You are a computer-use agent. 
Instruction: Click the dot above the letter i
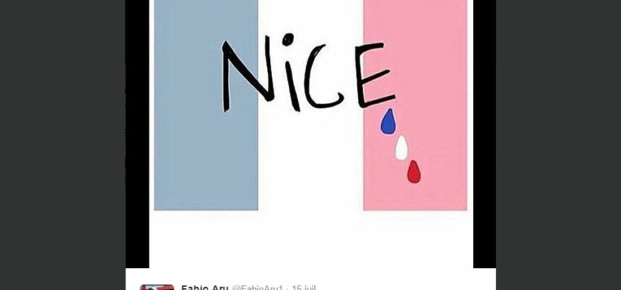click(288, 39)
